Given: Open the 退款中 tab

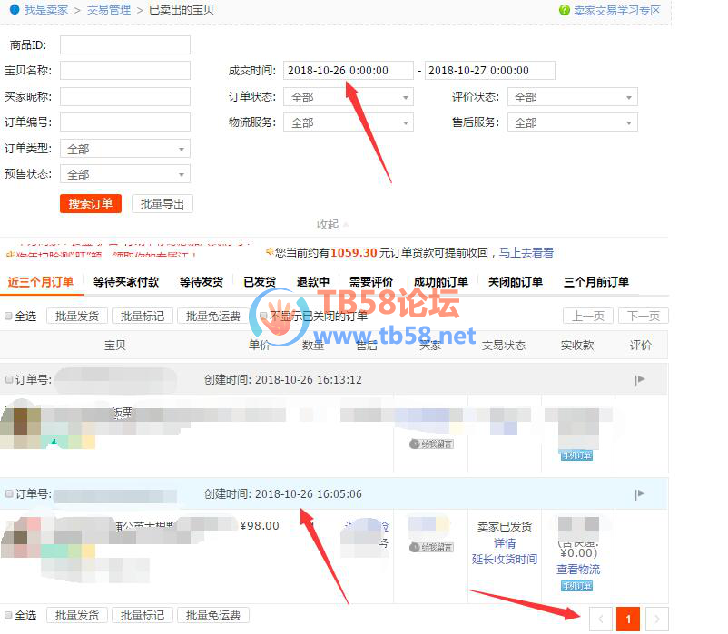Looking at the screenshot, I should point(313,282).
